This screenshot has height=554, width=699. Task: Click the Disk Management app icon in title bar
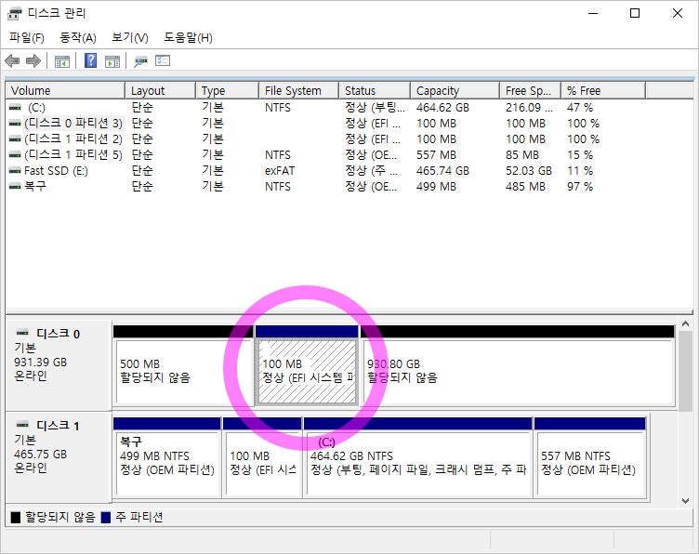[x=14, y=13]
